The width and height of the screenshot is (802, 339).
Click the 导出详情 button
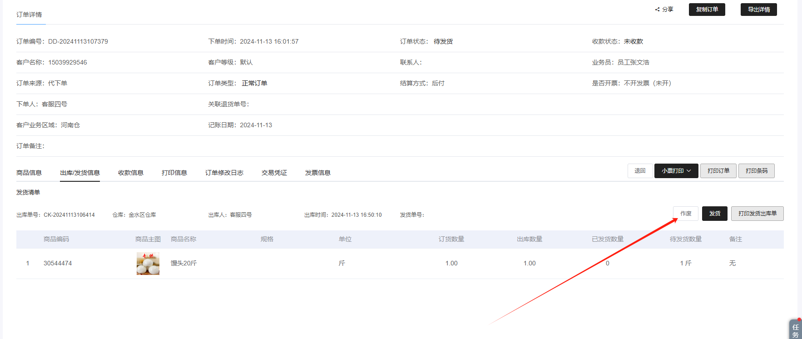coord(758,10)
